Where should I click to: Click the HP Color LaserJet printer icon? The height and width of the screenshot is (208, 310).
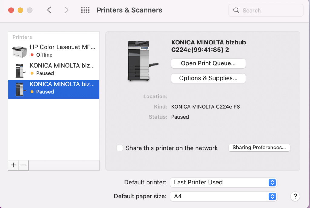[19, 52]
